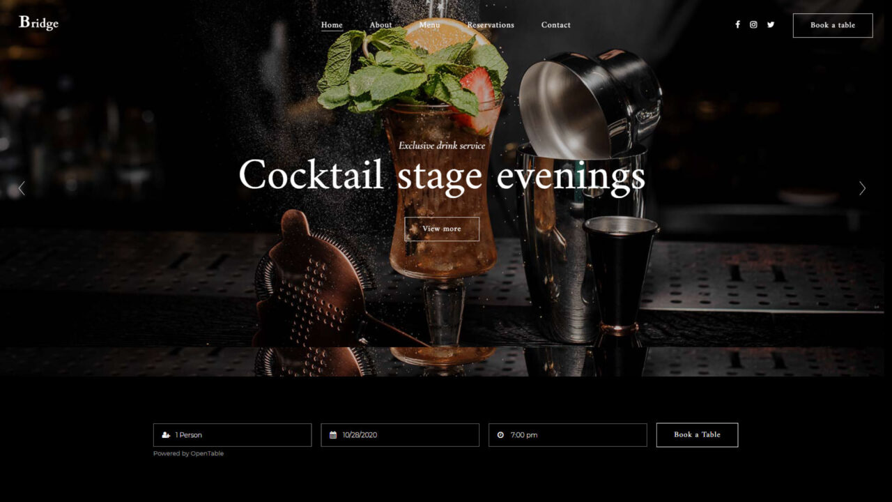Click the person icon in party size field
892x502 pixels.
(166, 435)
